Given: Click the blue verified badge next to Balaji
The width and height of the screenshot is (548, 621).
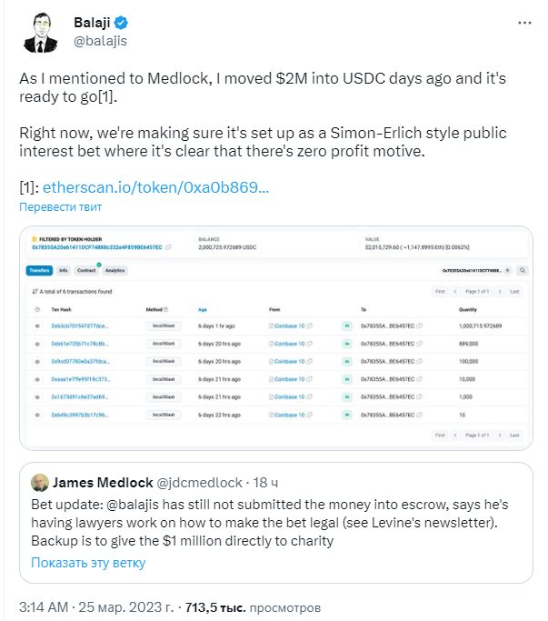Looking at the screenshot, I should click(121, 23).
